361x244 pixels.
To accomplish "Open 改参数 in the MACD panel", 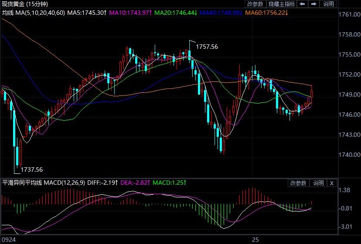I will tap(298, 183).
